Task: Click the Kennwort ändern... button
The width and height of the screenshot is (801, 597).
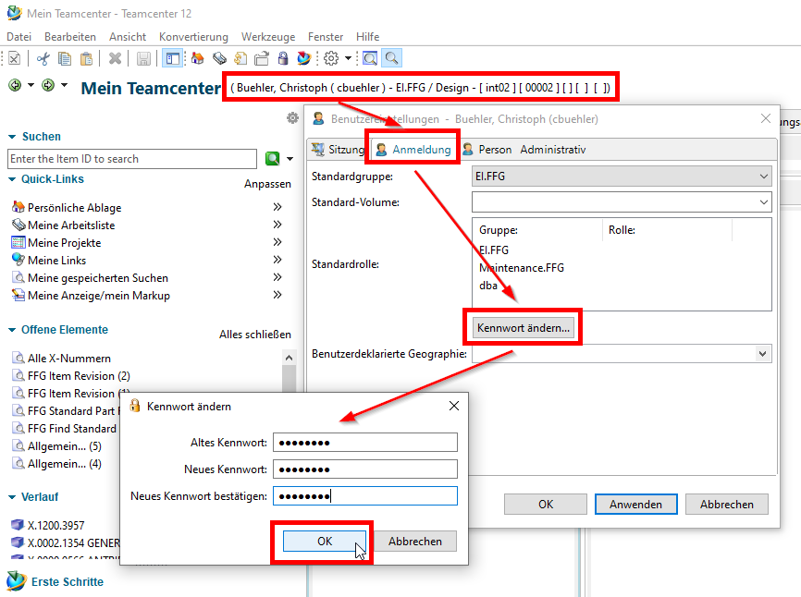Action: click(524, 327)
